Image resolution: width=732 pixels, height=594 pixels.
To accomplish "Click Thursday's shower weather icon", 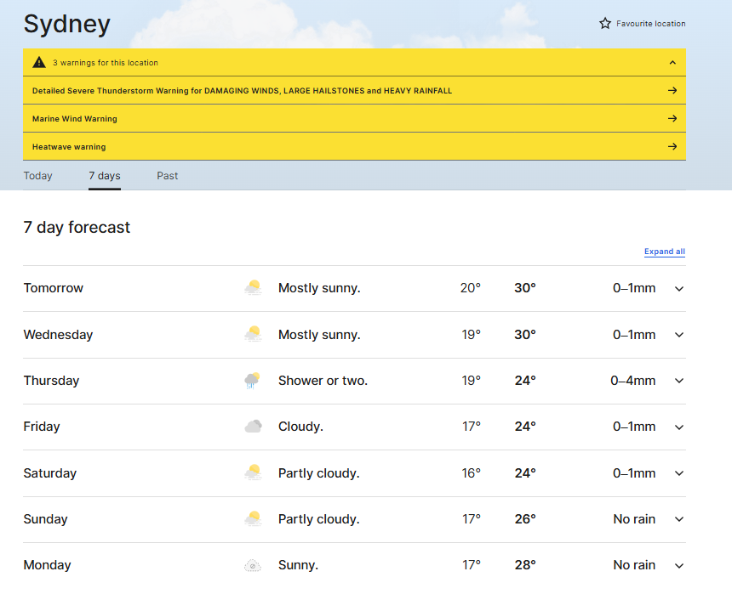I will pyautogui.click(x=252, y=381).
